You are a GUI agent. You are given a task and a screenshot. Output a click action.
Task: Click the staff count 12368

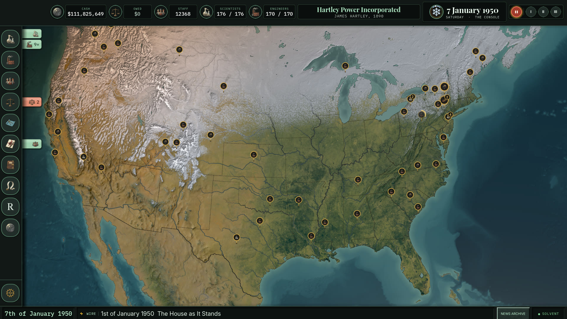tap(183, 14)
